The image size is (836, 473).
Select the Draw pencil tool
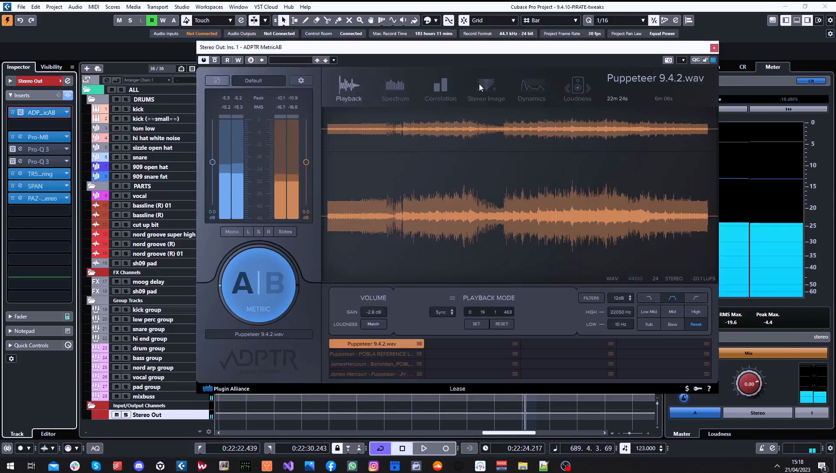(306, 20)
